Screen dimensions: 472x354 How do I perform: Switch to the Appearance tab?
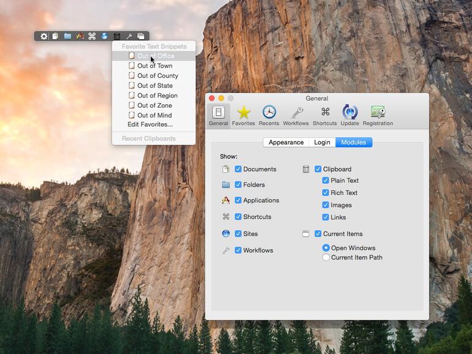click(286, 143)
